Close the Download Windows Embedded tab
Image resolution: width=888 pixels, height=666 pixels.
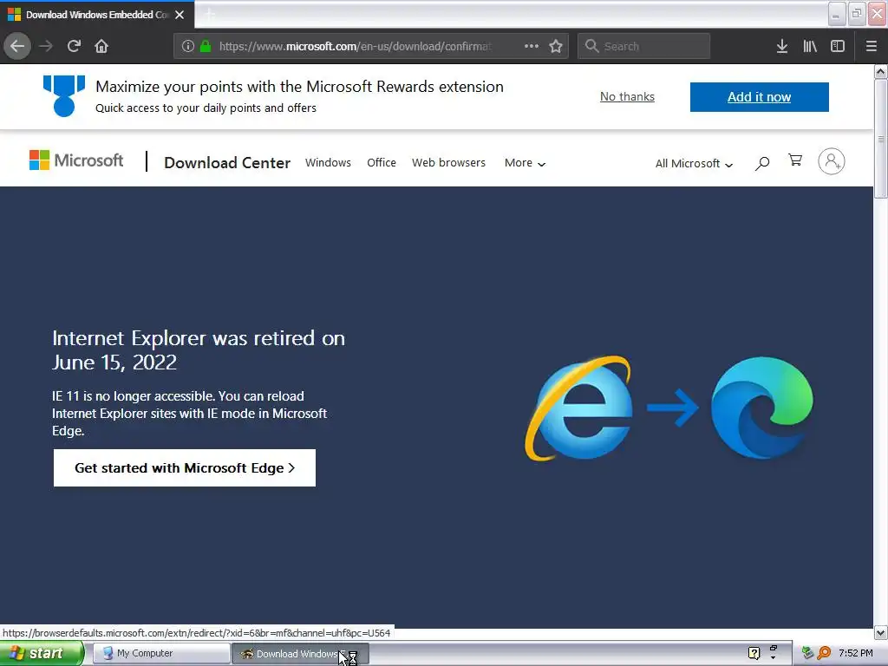click(x=180, y=15)
